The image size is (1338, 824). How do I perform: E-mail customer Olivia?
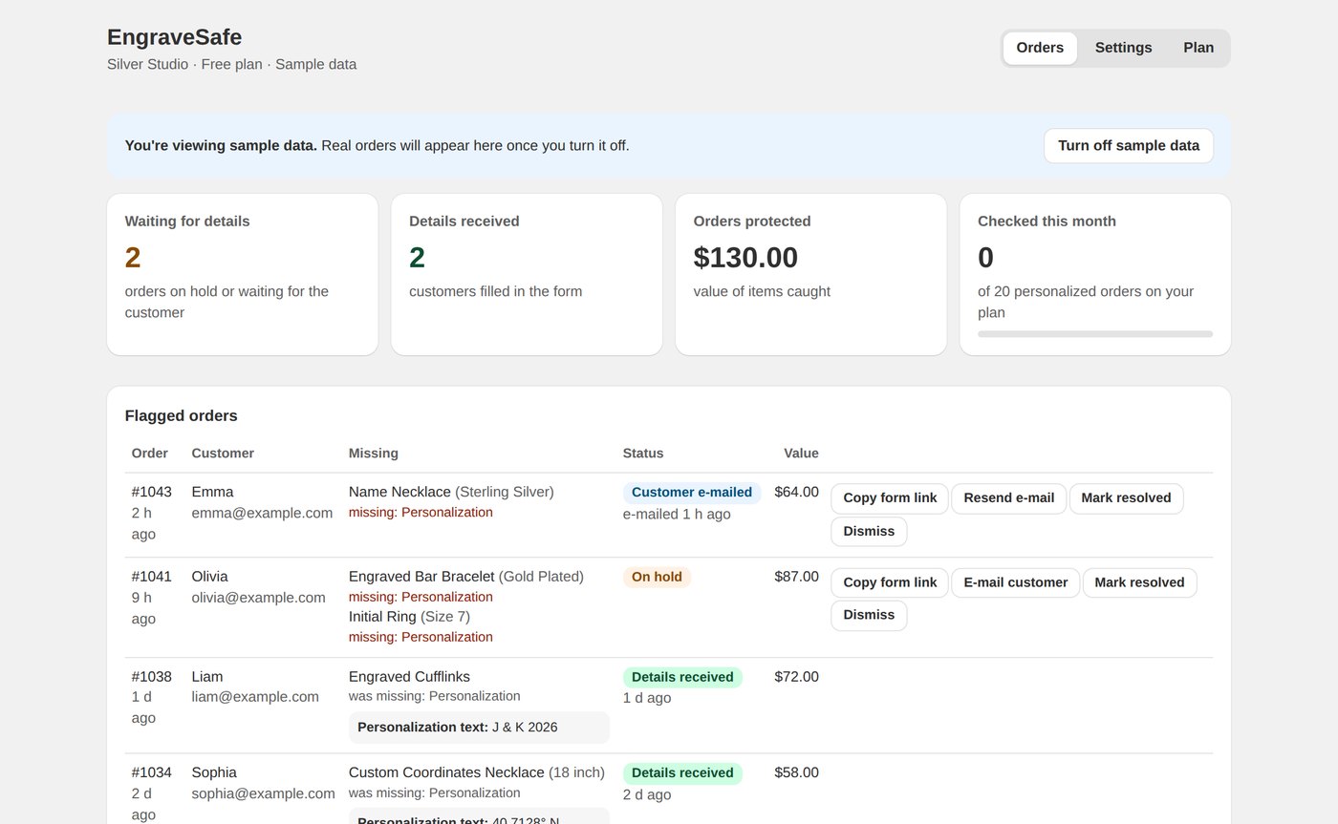coord(1015,582)
